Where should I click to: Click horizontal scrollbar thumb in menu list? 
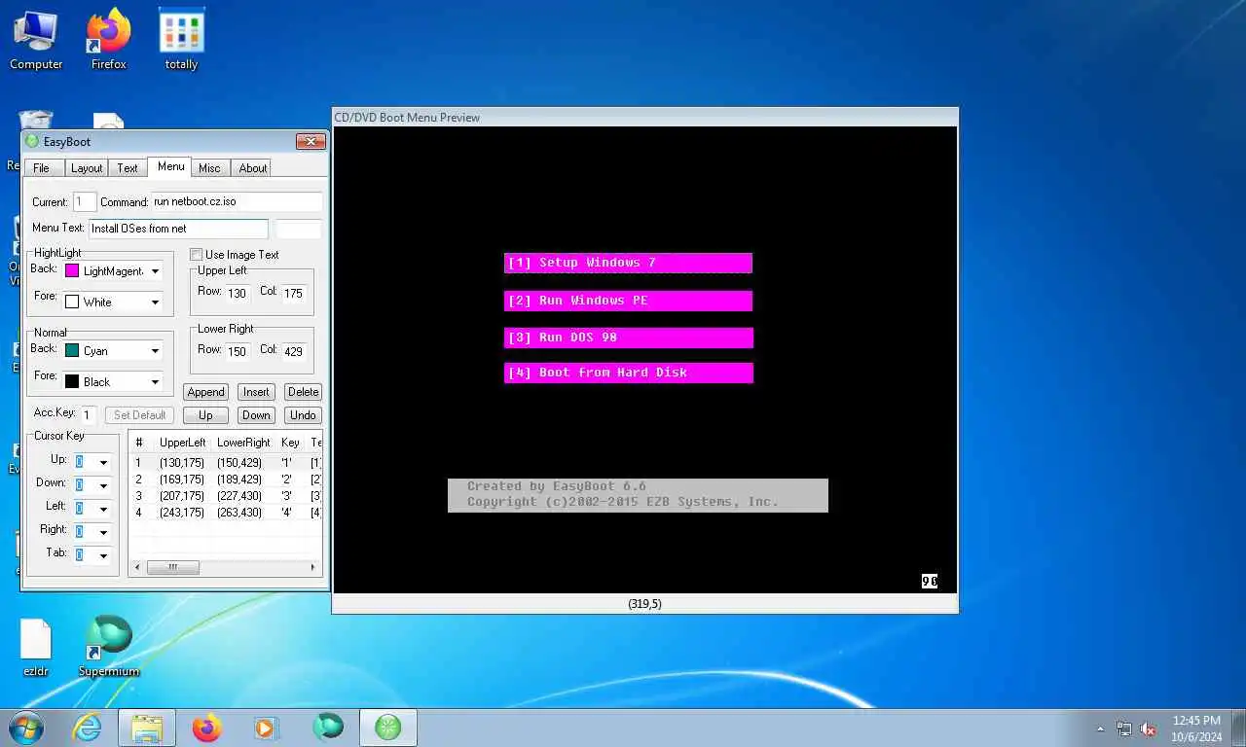click(x=173, y=567)
